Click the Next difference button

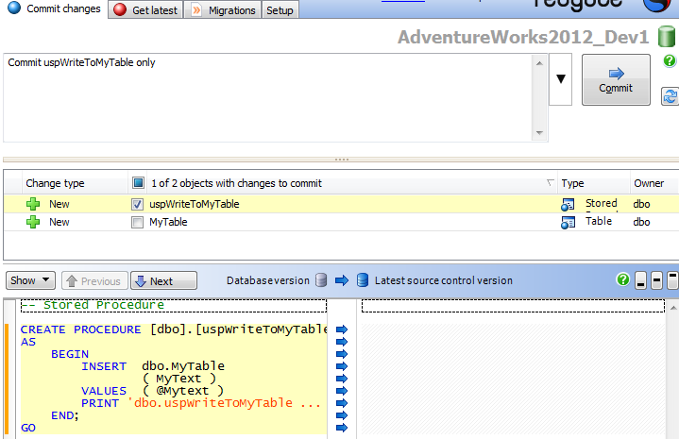pyautogui.click(x=163, y=280)
